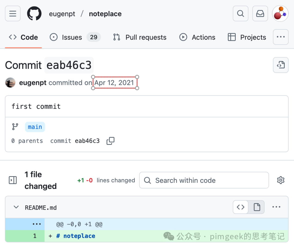The image size is (294, 248).
Task: Open the search magnifier button
Action: coord(240,14)
